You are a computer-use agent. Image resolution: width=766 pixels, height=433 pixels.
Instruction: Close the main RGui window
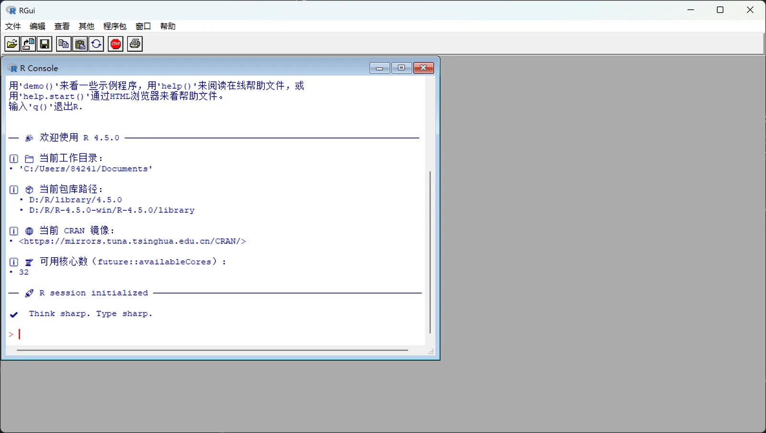(750, 10)
